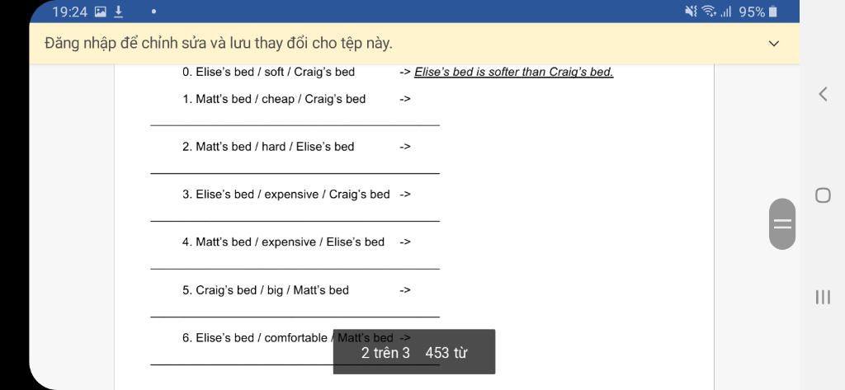Tap the answer line under Craig's bed / big

[x=295, y=317]
